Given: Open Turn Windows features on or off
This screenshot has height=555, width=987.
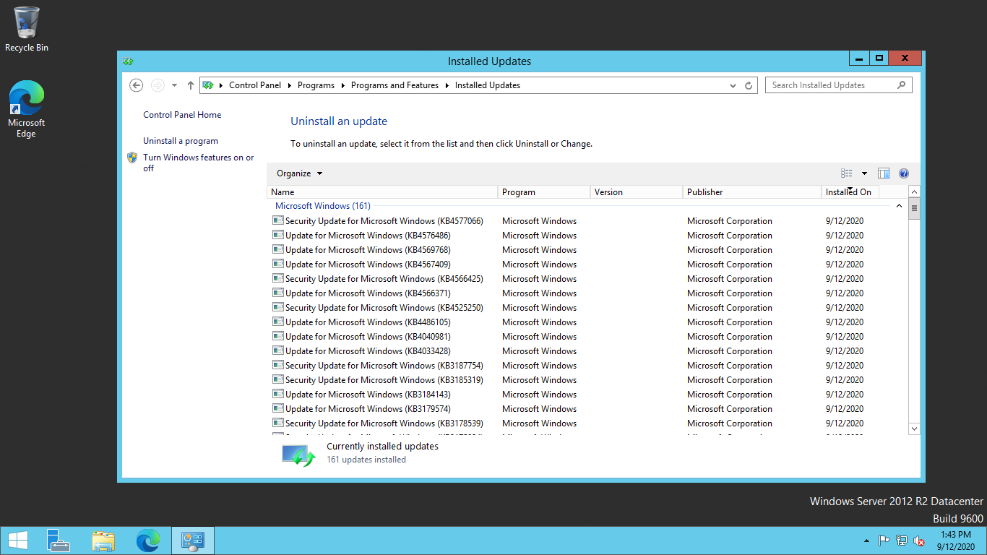Looking at the screenshot, I should tap(198, 163).
